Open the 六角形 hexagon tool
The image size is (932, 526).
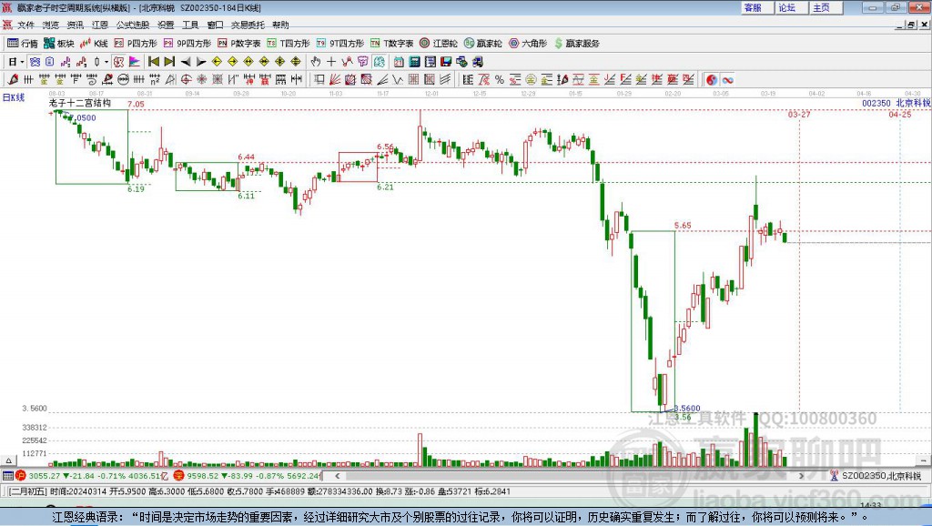pos(528,44)
